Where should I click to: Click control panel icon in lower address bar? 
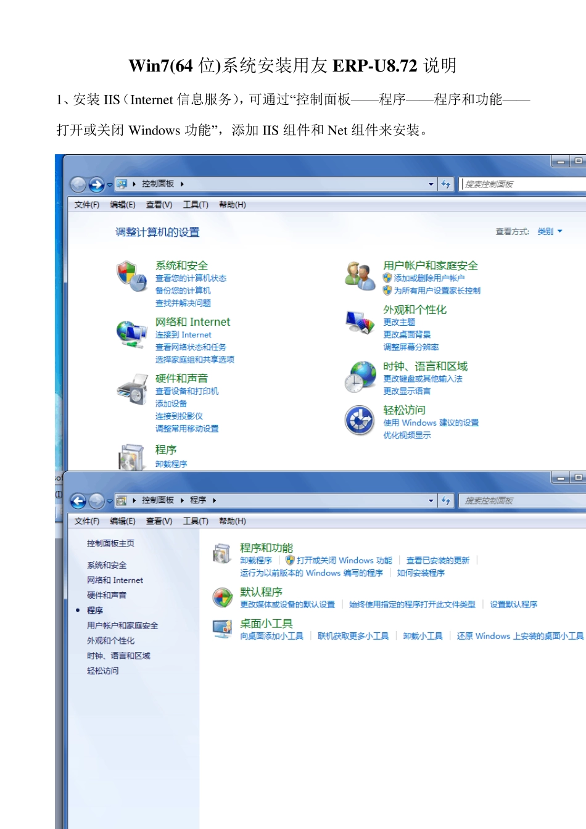point(122,500)
